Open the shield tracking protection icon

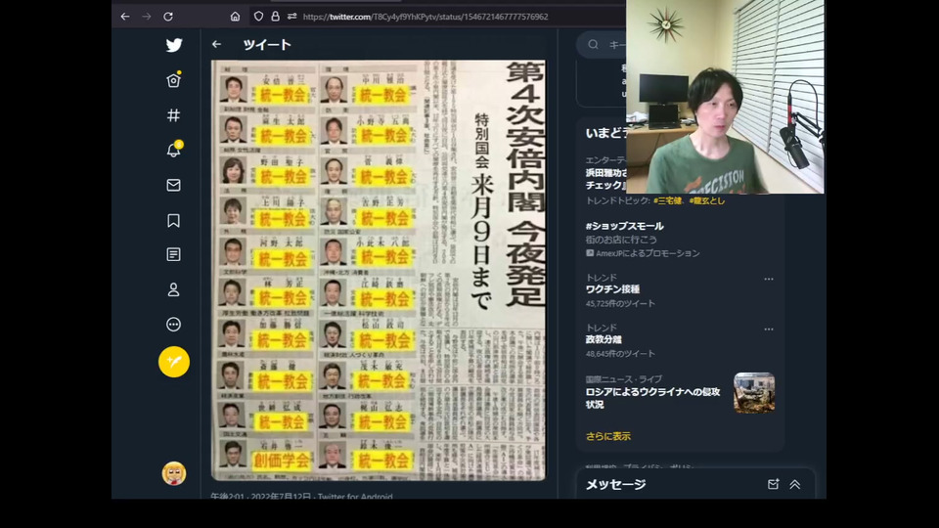(x=258, y=17)
